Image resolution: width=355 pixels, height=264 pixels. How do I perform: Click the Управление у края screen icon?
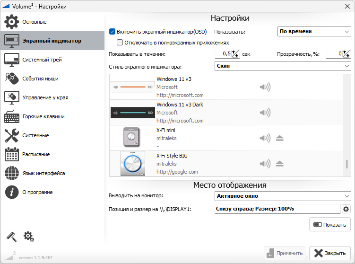click(11, 97)
